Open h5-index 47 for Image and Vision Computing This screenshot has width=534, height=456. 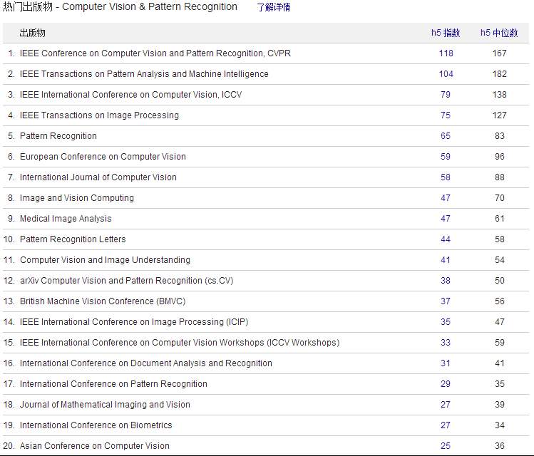pyautogui.click(x=446, y=198)
